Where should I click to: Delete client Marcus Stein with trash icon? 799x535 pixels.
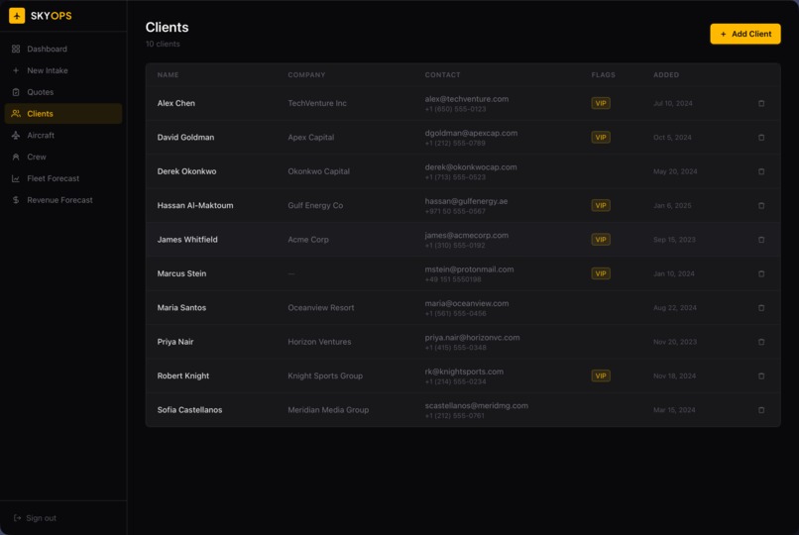click(761, 273)
